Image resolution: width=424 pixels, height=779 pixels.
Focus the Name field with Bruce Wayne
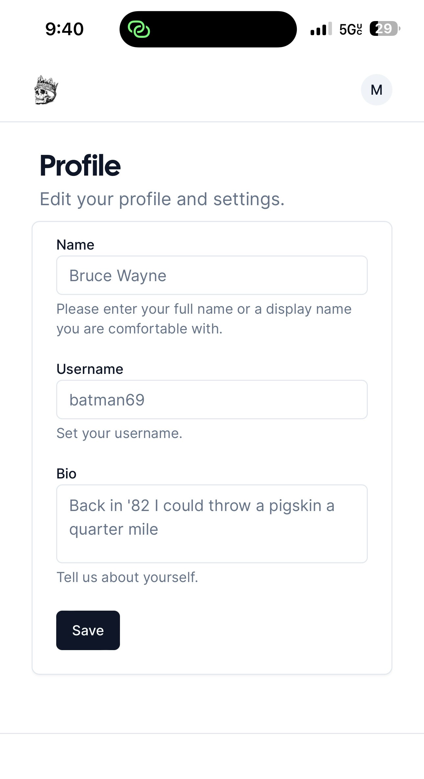pyautogui.click(x=212, y=275)
